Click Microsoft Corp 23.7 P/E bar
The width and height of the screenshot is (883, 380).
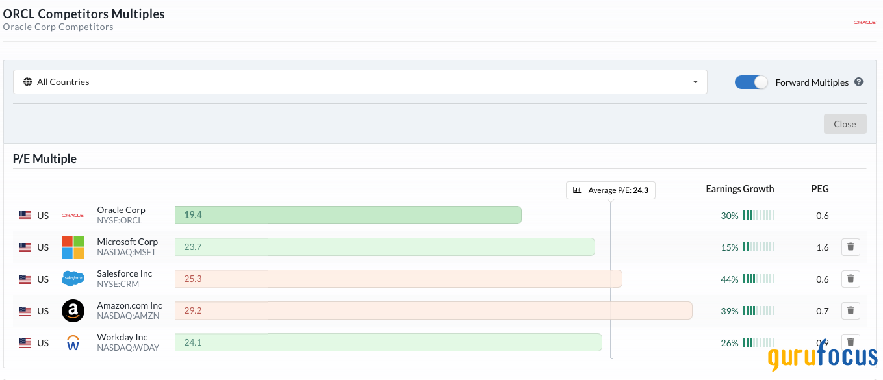coord(385,247)
